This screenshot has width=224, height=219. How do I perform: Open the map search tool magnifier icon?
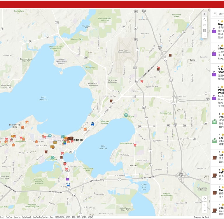point(204,20)
